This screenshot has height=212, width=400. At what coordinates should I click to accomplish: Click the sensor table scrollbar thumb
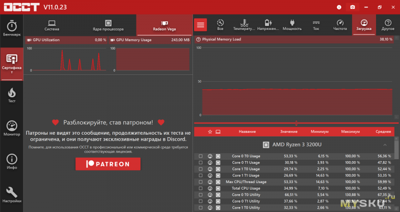[396, 150]
